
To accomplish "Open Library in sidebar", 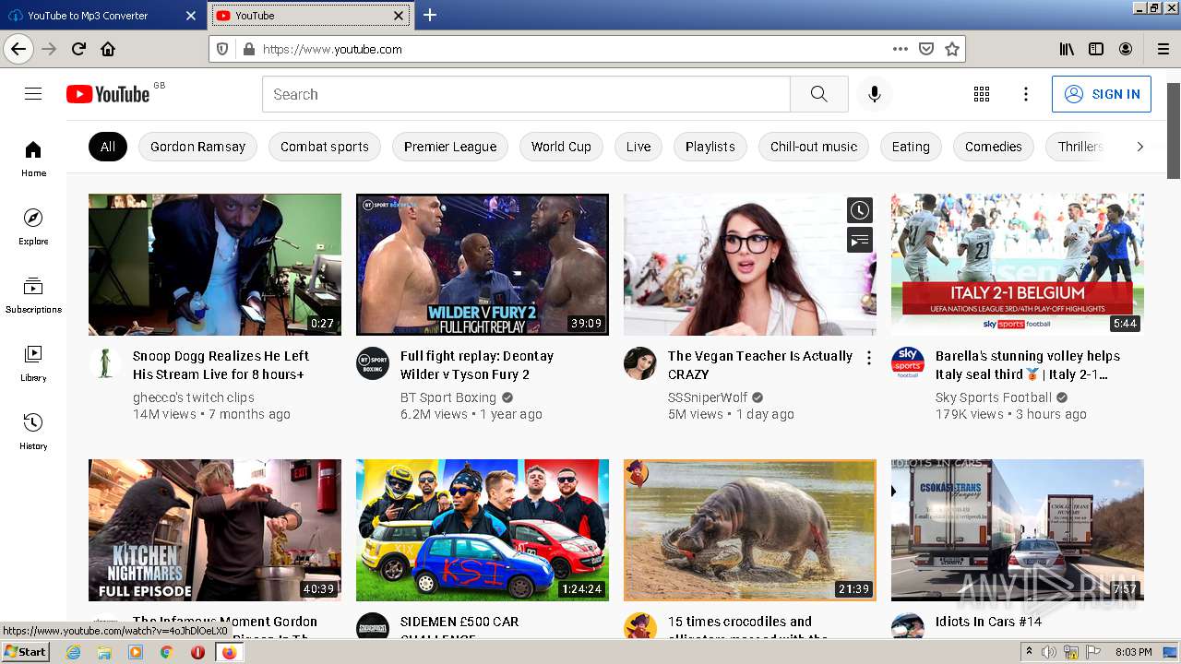I will pyautogui.click(x=33, y=363).
